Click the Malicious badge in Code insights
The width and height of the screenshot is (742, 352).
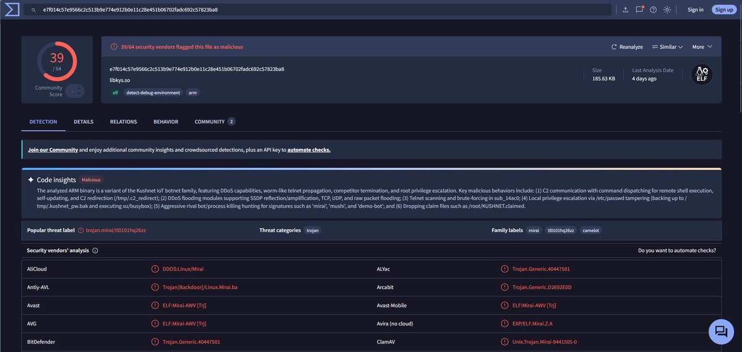[x=91, y=180]
